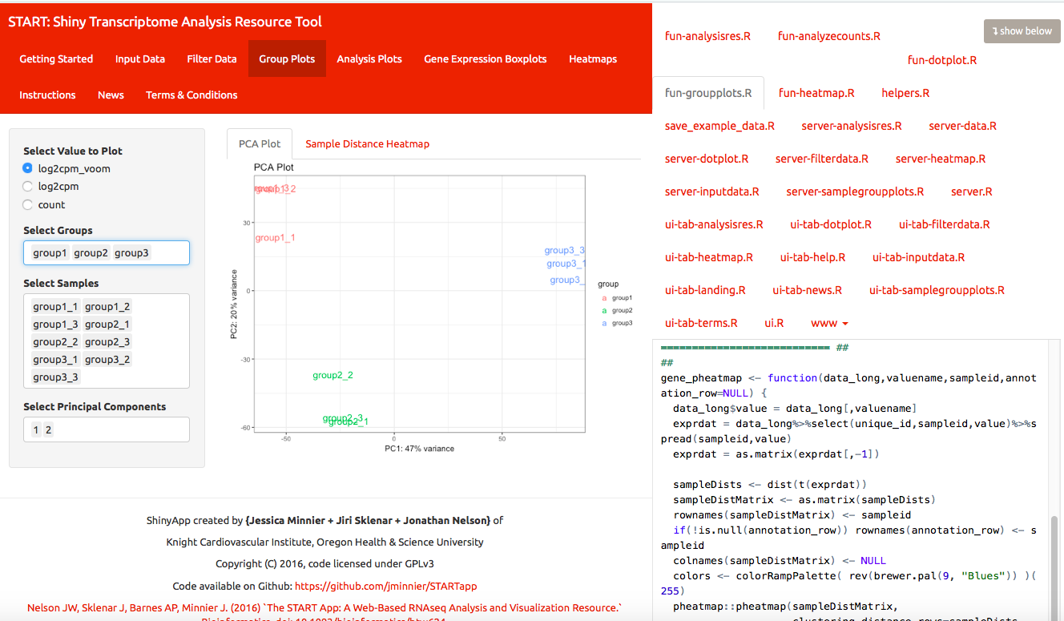
Task: Open the server-dotplot.R file tab
Action: click(x=707, y=159)
